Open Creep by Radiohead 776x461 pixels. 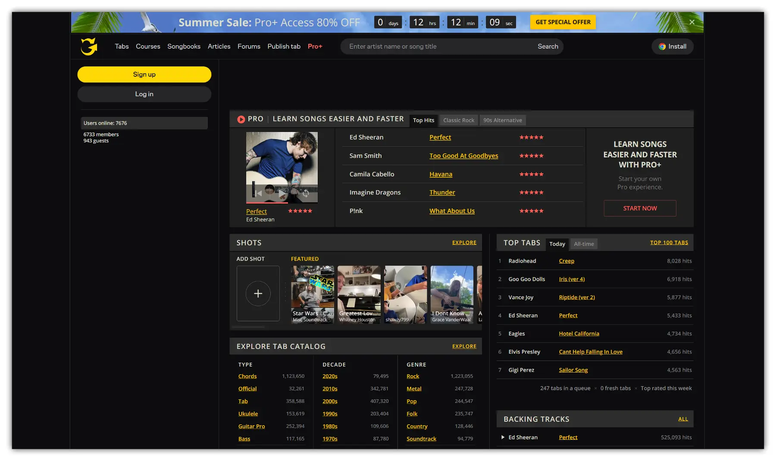566,261
